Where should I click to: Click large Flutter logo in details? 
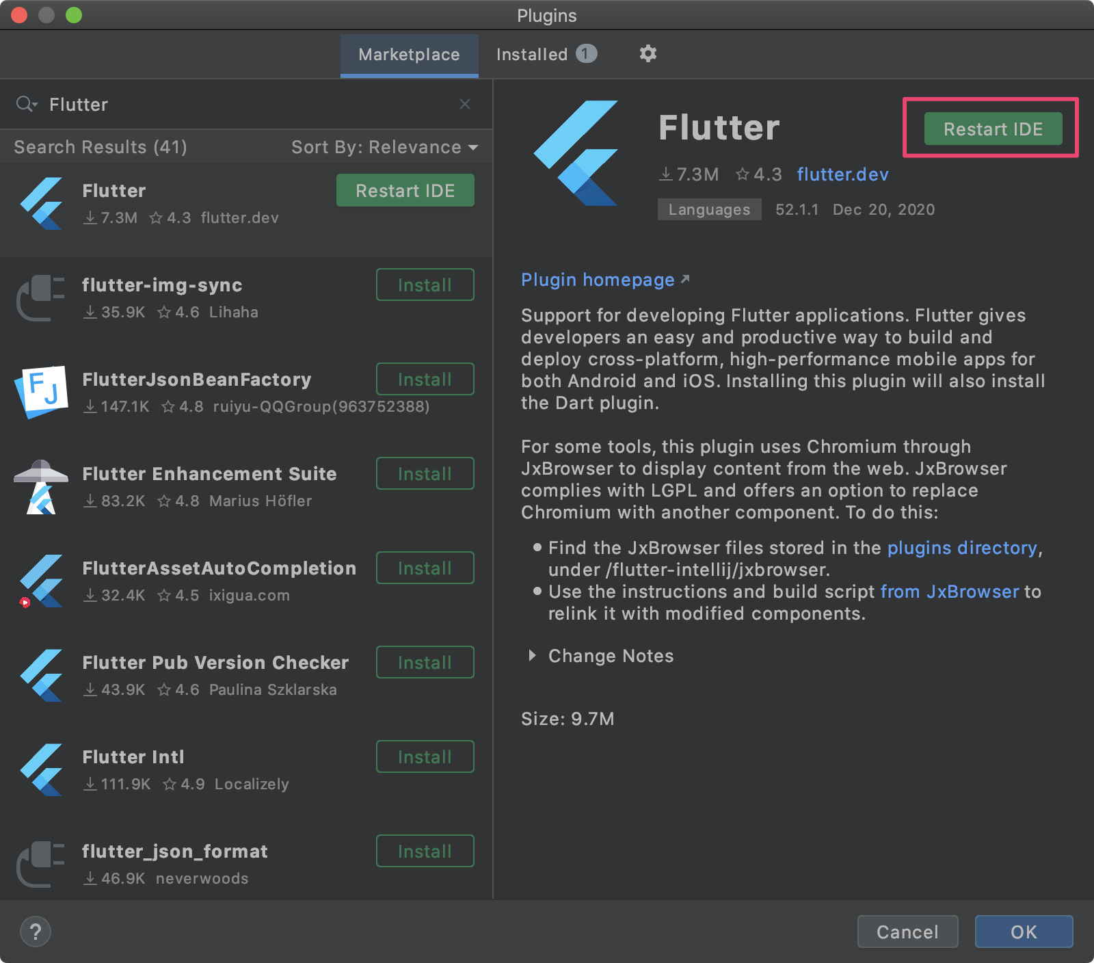(x=576, y=153)
